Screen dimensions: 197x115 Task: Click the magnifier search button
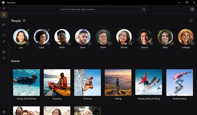(144, 9)
